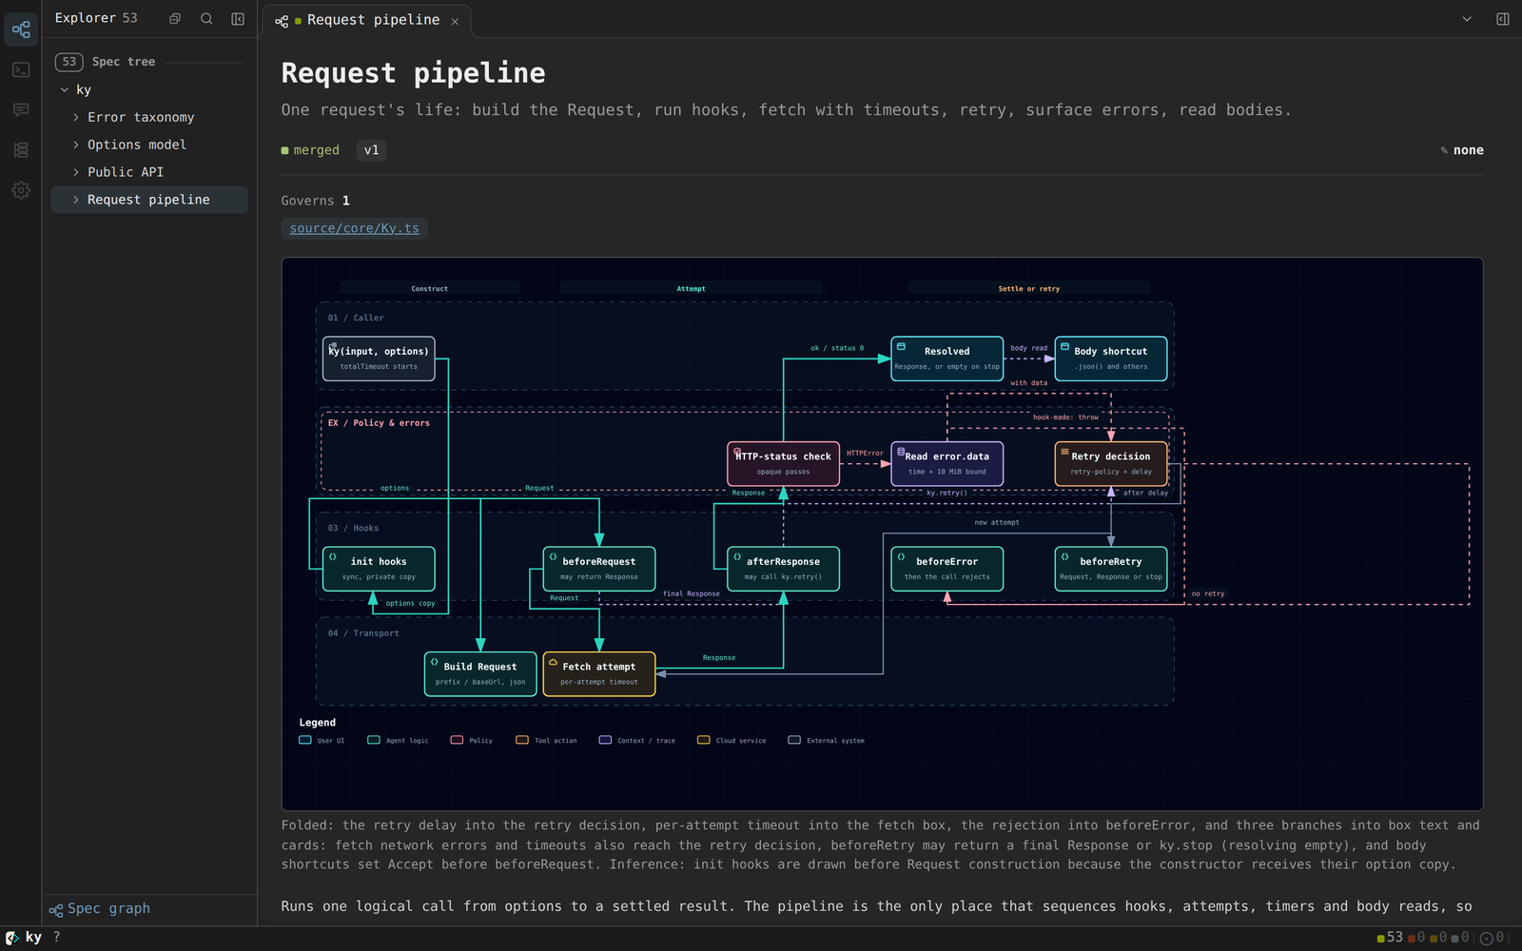The height and width of the screenshot is (951, 1522).
Task: Click the green 53 count in status bar
Action: click(x=1390, y=938)
